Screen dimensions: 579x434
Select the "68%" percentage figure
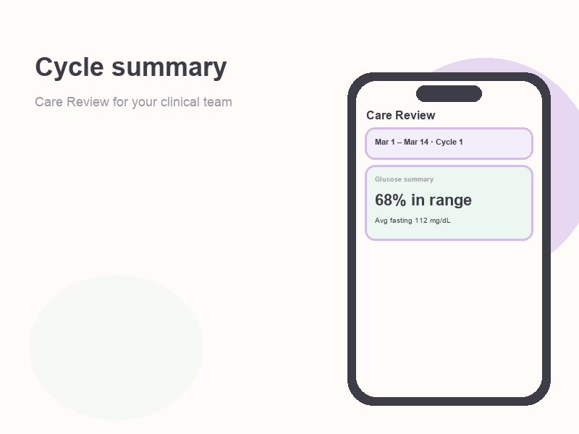coord(390,200)
